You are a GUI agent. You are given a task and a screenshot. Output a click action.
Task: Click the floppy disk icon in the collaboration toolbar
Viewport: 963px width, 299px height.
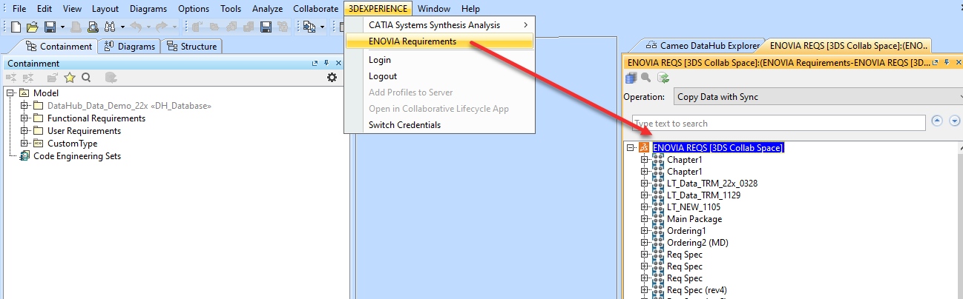tap(266, 27)
